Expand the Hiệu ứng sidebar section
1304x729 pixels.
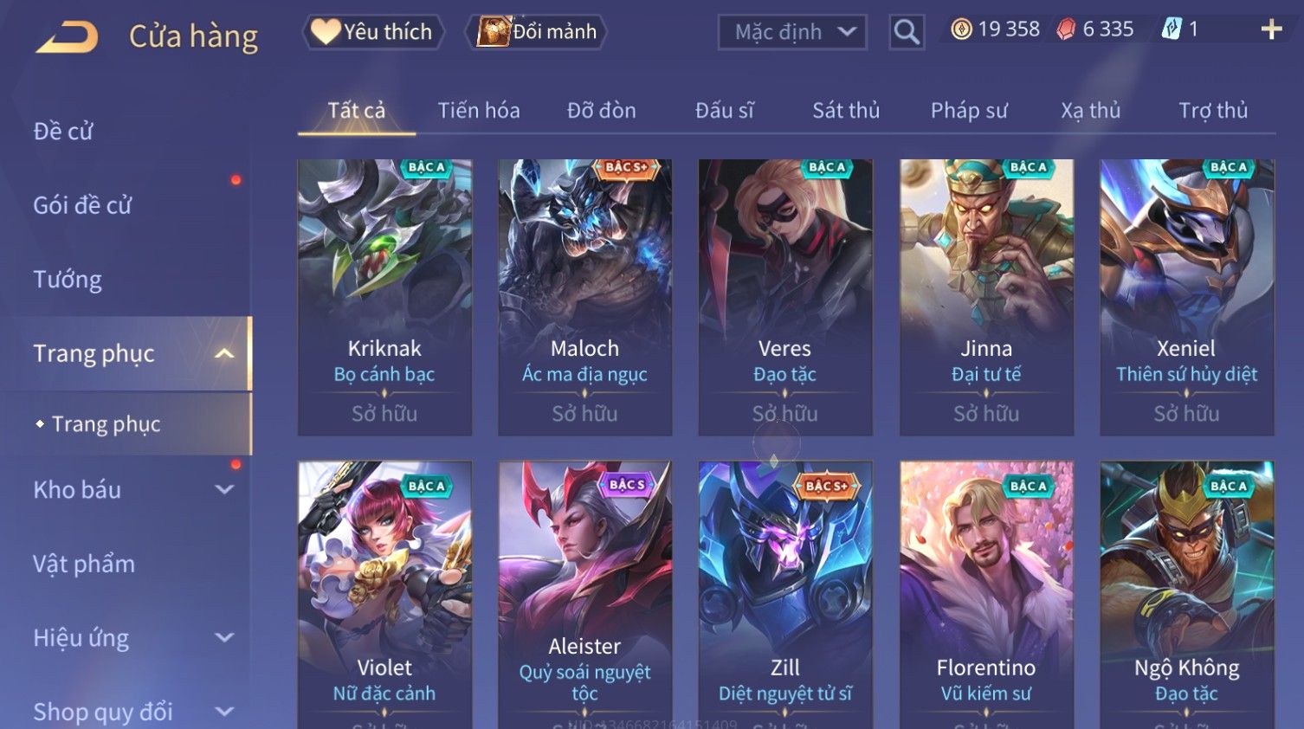pos(224,638)
